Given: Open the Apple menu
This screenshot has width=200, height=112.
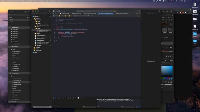Looking at the screenshot, I should pos(2,1).
